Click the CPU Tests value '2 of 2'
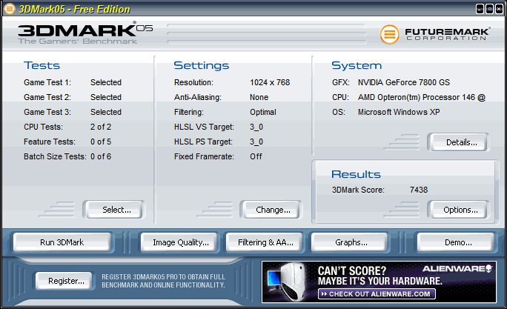Screen dimensions: 507x309 101,127
